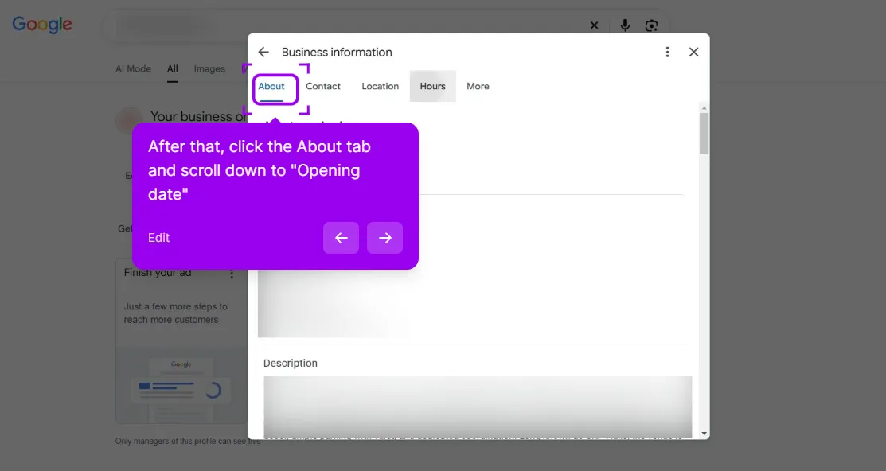
Task: Select the All search tab
Action: click(172, 69)
